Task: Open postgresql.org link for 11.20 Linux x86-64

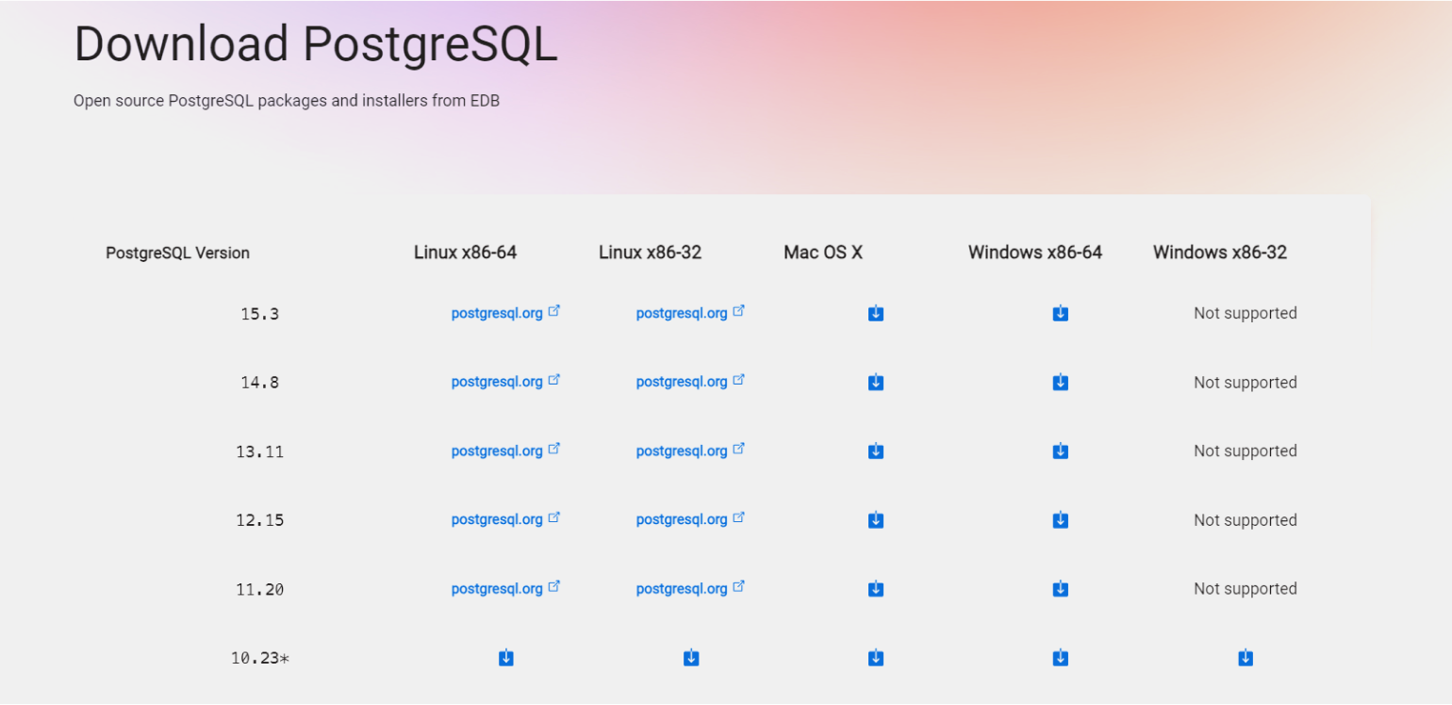Action: (505, 588)
